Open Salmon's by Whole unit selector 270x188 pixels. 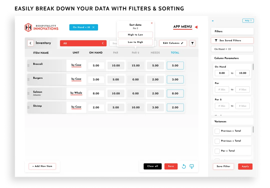[x=76, y=93]
